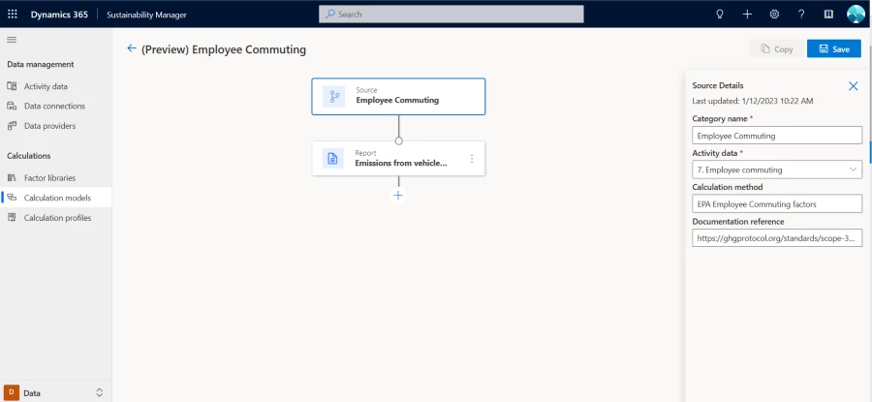Go back using the arrow beside title

click(x=131, y=48)
